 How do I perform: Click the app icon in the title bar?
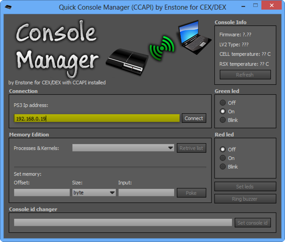[x=8, y=7]
